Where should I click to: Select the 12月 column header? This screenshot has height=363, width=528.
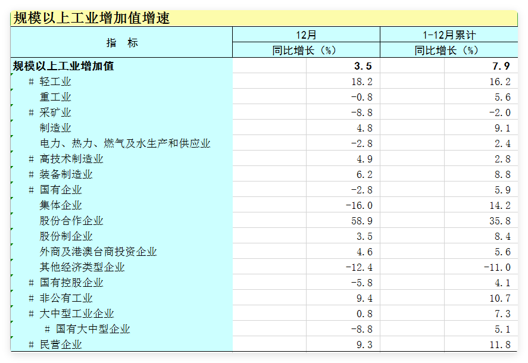tap(306, 35)
